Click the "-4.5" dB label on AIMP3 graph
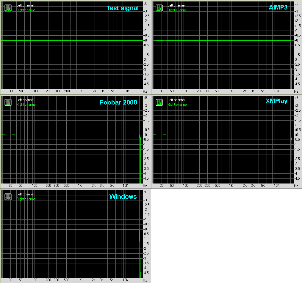Viewport: 302px width, 283px height. click(x=297, y=84)
